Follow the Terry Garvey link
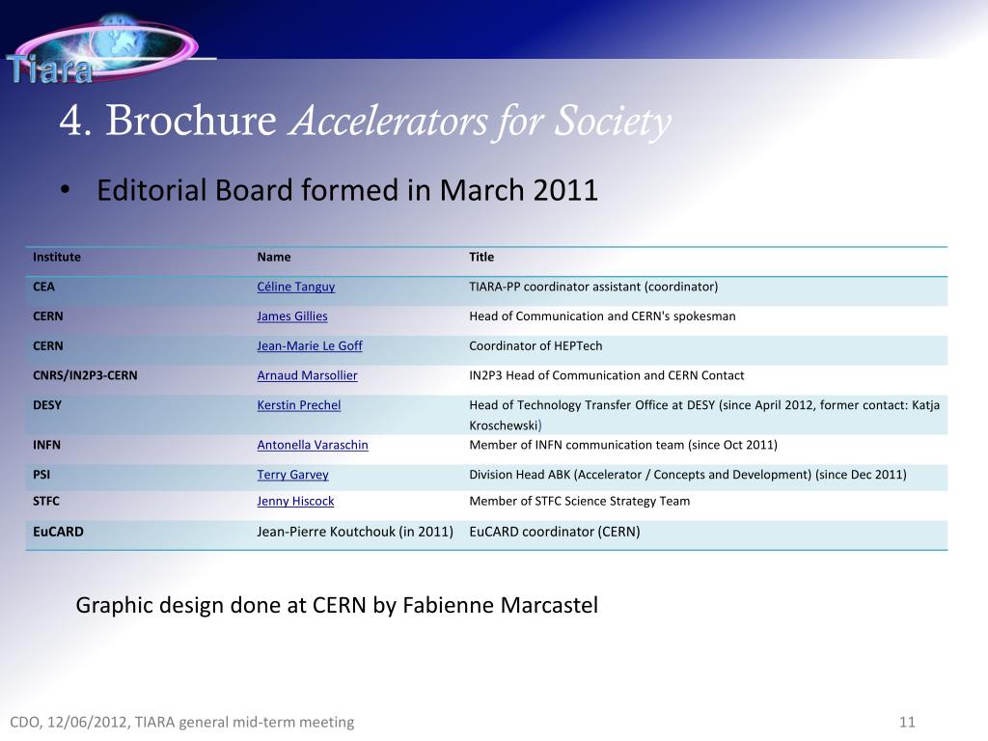This screenshot has height=741, width=988. click(x=292, y=475)
